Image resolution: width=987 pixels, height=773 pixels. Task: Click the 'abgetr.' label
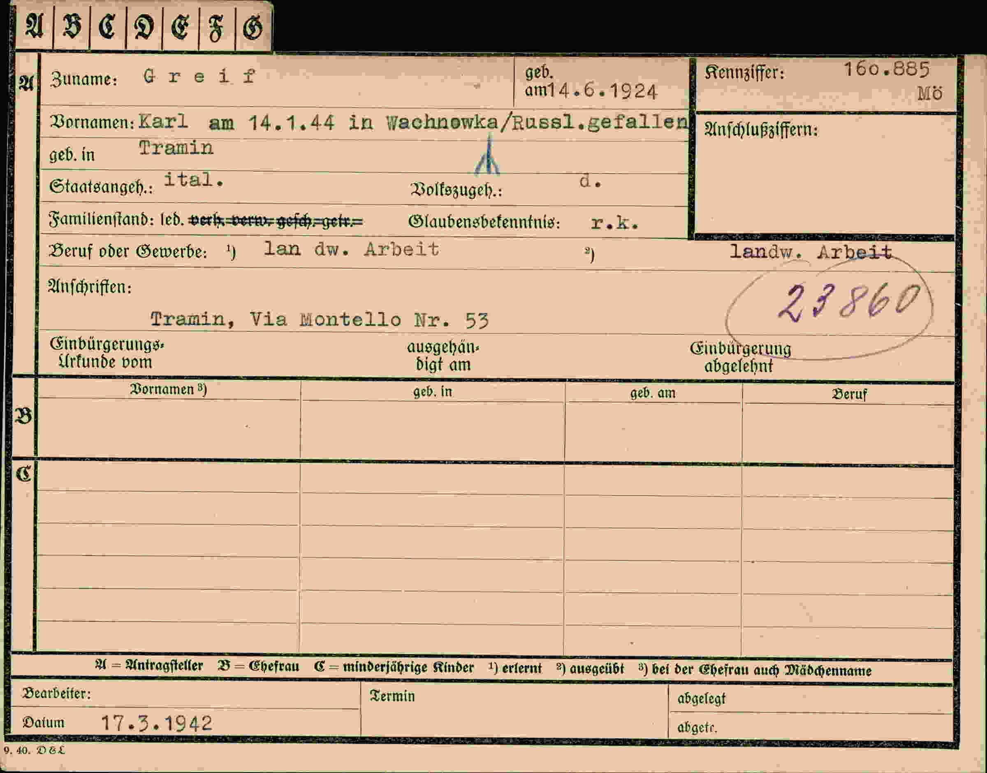pyautogui.click(x=697, y=727)
